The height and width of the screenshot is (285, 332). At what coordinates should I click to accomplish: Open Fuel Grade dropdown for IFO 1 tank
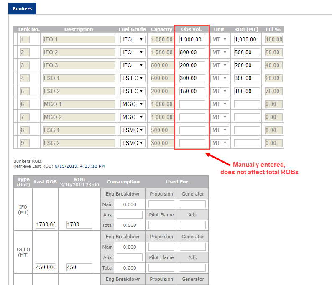tap(133, 40)
